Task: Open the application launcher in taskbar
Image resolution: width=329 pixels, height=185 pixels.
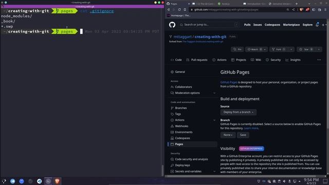Action: coord(4,181)
